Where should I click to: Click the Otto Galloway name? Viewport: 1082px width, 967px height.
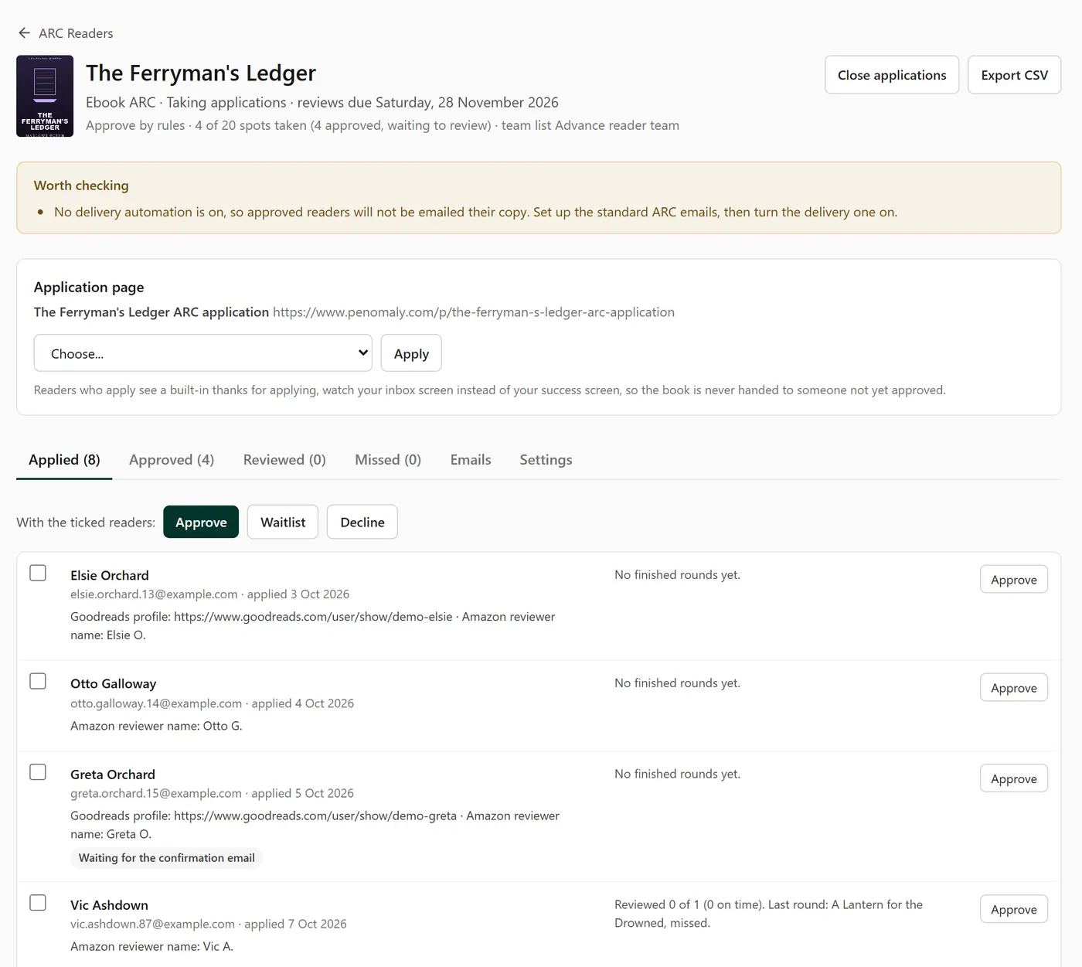(114, 683)
